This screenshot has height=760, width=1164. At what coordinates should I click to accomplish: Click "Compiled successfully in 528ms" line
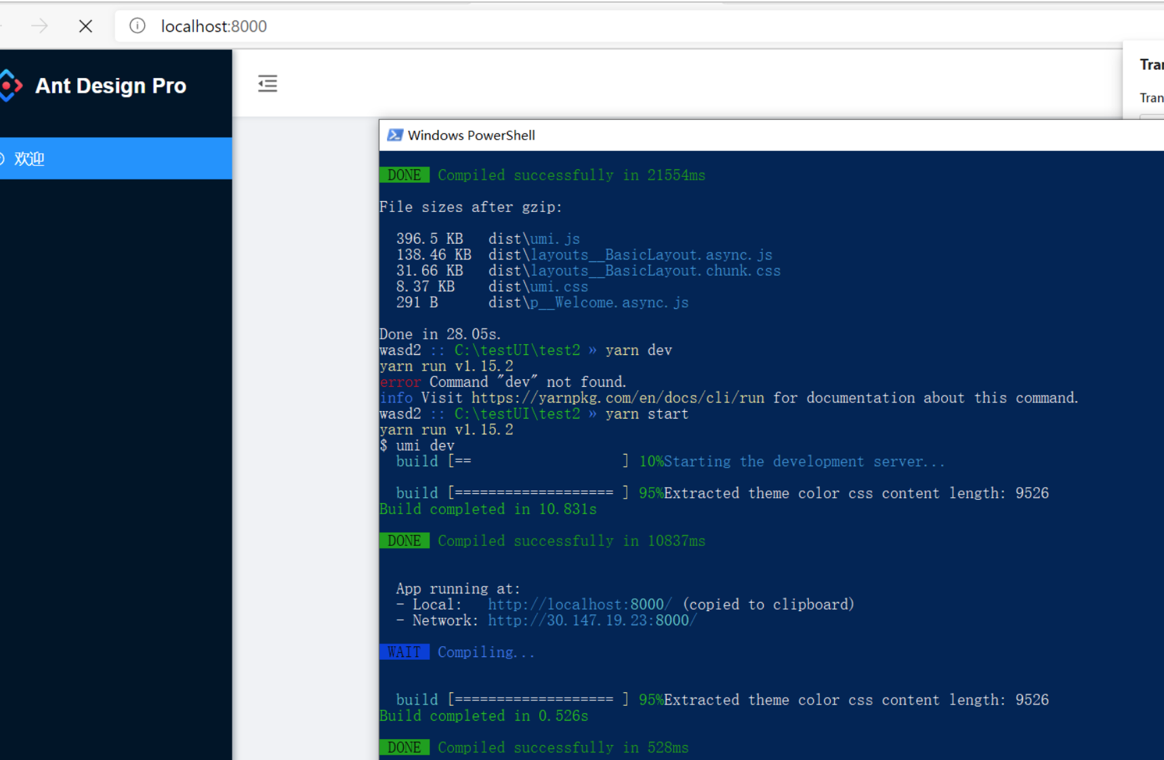(563, 748)
